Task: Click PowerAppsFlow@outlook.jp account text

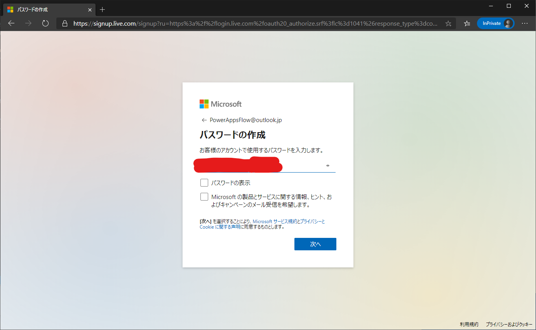Action: pyautogui.click(x=246, y=120)
